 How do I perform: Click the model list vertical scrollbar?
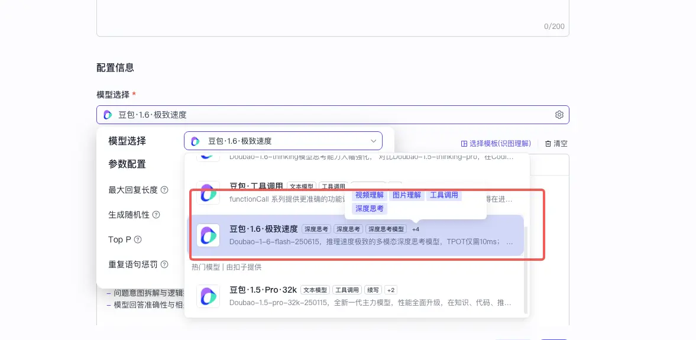(x=526, y=270)
